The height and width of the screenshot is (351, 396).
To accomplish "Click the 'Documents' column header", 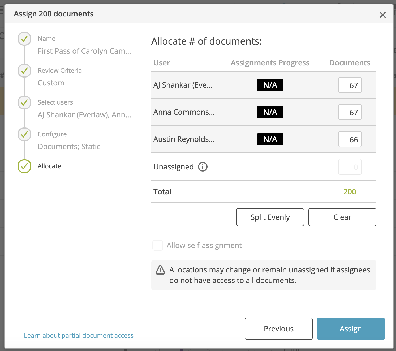I will (350, 63).
